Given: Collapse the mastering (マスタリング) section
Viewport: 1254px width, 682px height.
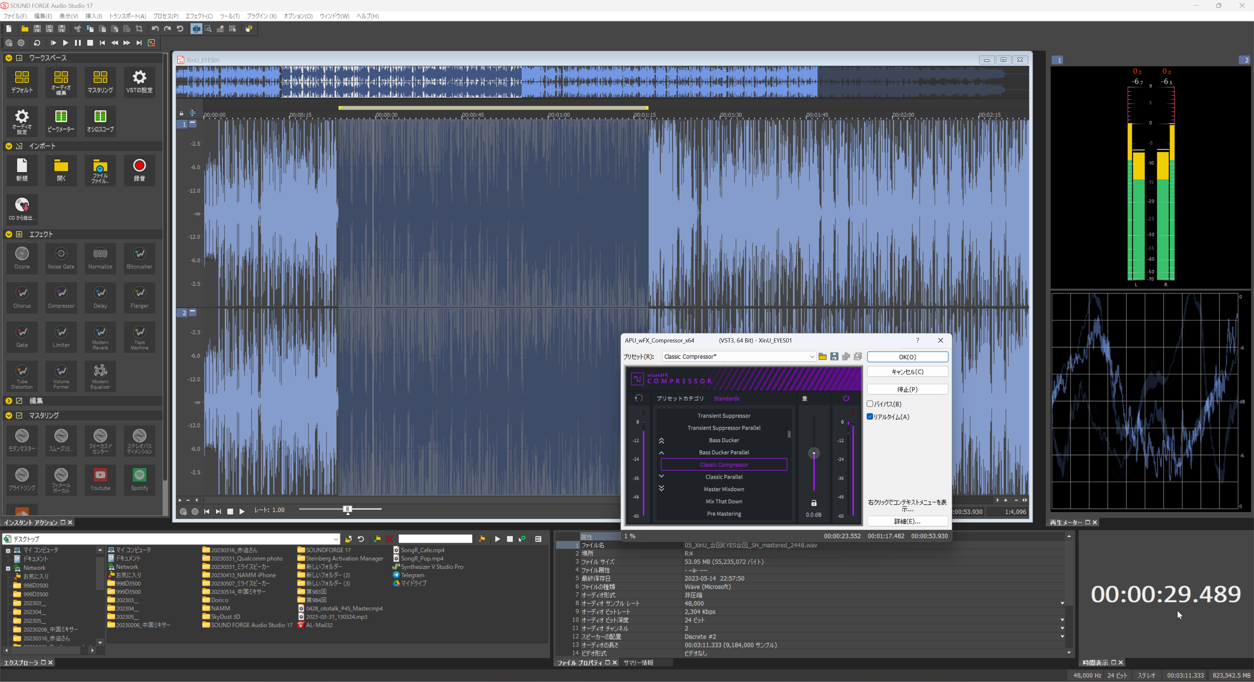Looking at the screenshot, I should click(9, 415).
